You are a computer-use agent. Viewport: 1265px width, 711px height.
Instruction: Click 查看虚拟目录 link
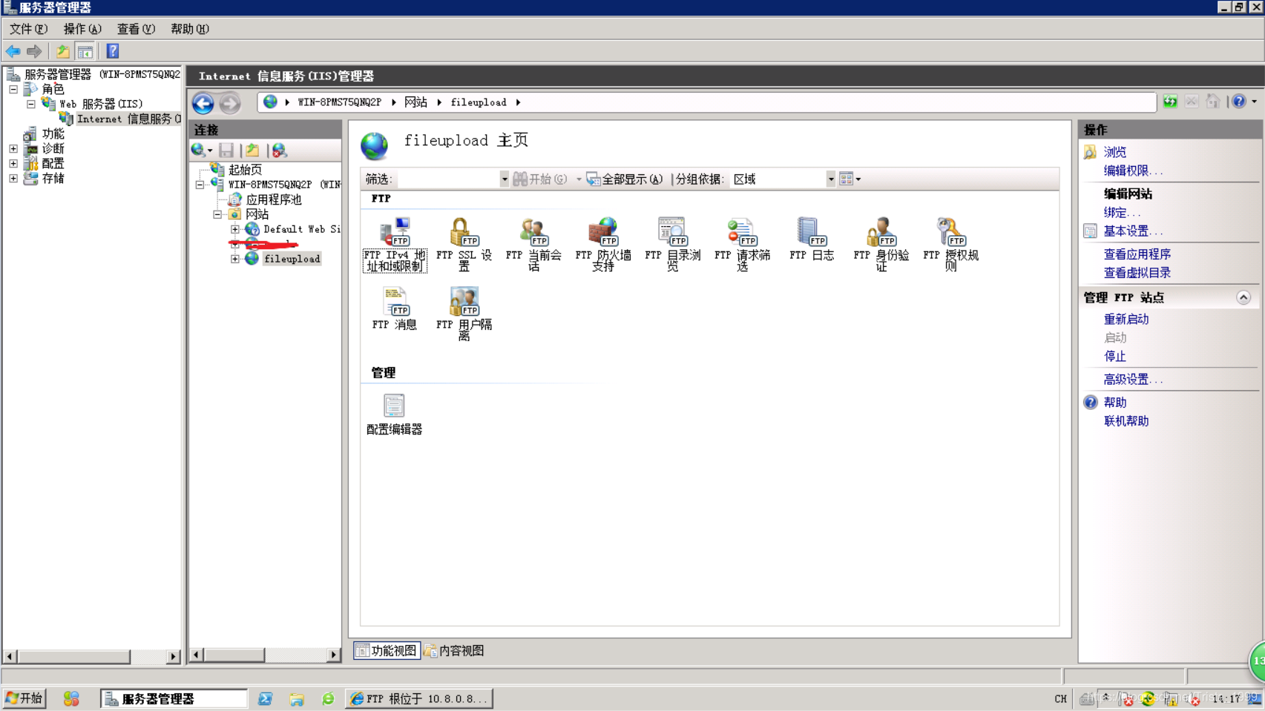pyautogui.click(x=1137, y=273)
